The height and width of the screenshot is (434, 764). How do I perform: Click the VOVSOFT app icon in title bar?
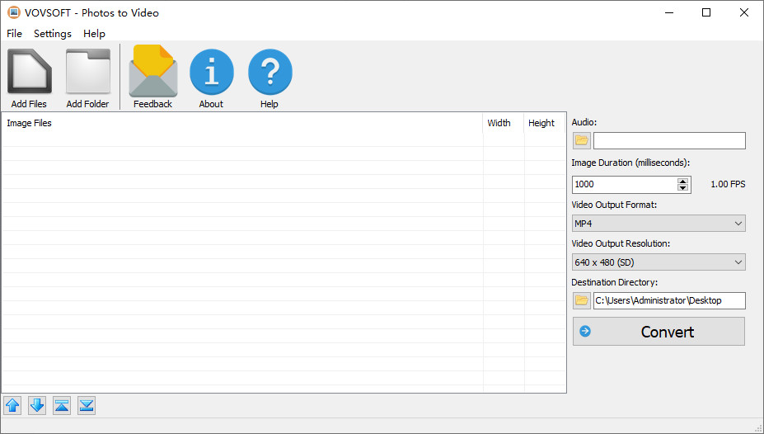coord(14,12)
